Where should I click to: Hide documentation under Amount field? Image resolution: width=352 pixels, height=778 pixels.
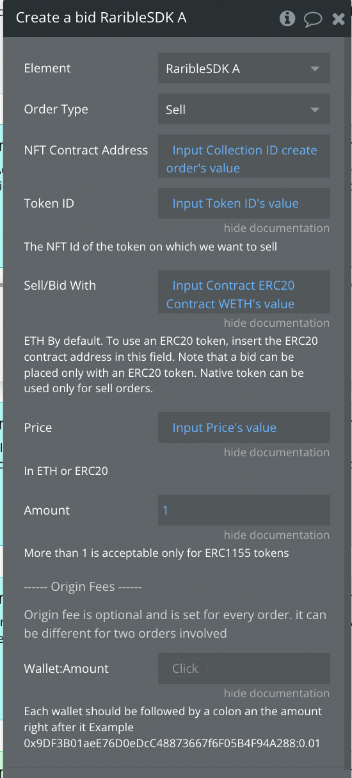276,535
